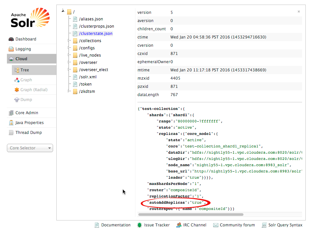Open the Documentation link

coord(116,225)
